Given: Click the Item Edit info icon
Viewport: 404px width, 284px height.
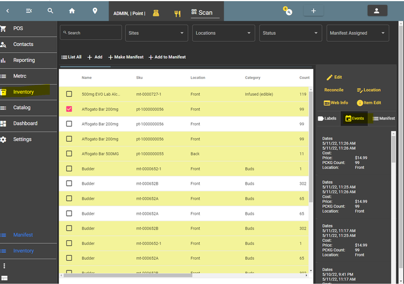Looking at the screenshot, I should tap(360, 103).
